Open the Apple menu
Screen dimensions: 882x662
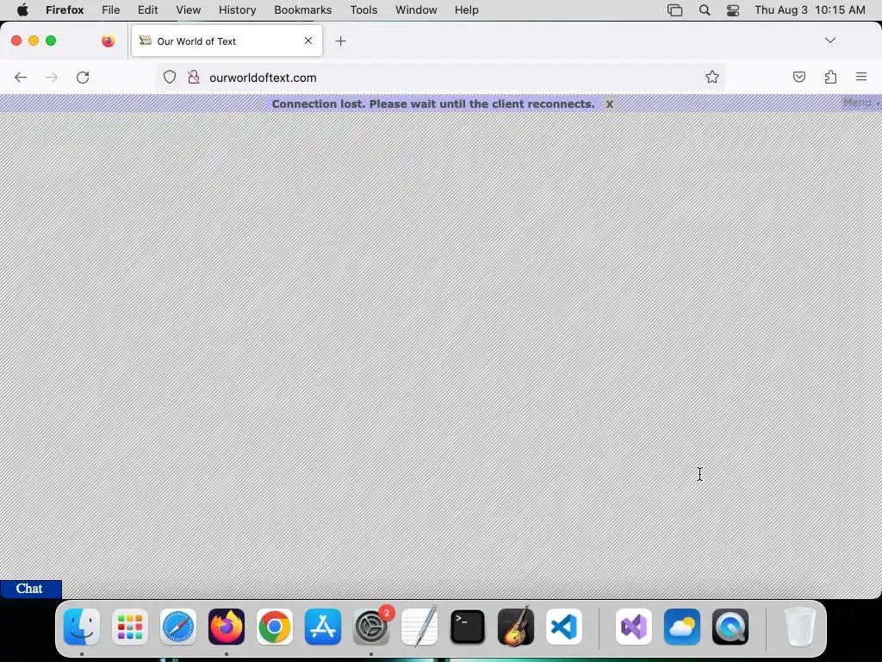(x=22, y=10)
